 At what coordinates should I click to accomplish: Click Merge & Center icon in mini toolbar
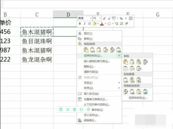(x=131, y=18)
